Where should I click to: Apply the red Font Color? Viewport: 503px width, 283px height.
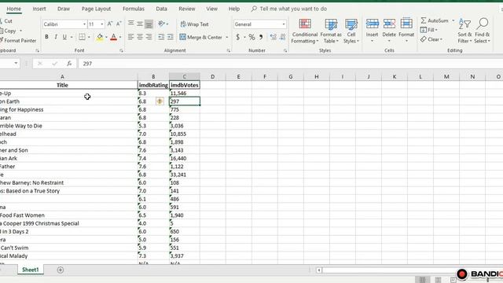point(113,37)
